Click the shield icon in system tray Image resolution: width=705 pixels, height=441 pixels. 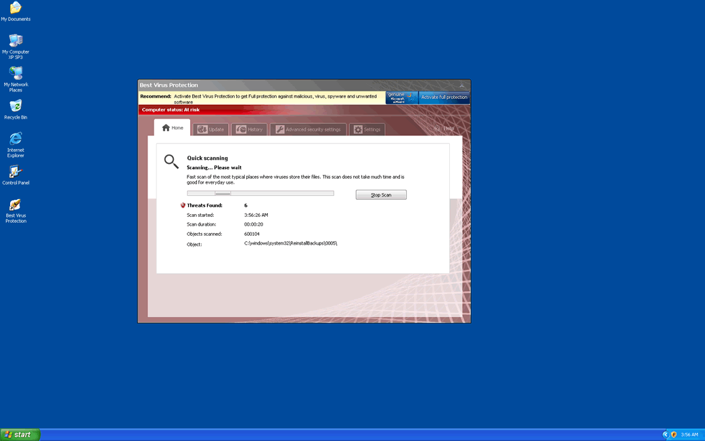coord(674,434)
